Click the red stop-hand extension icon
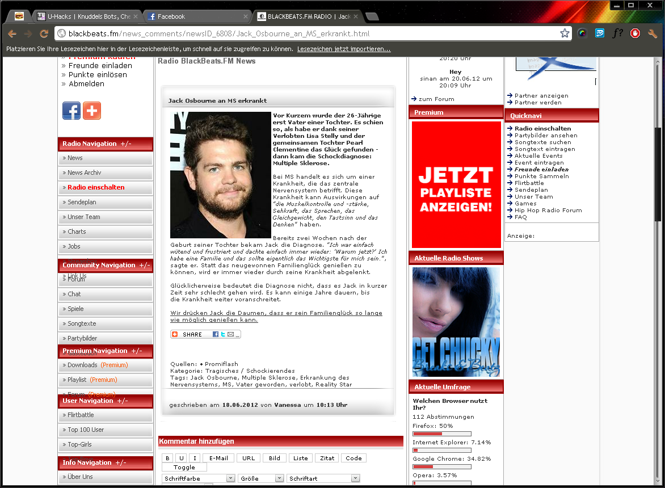 (x=635, y=33)
